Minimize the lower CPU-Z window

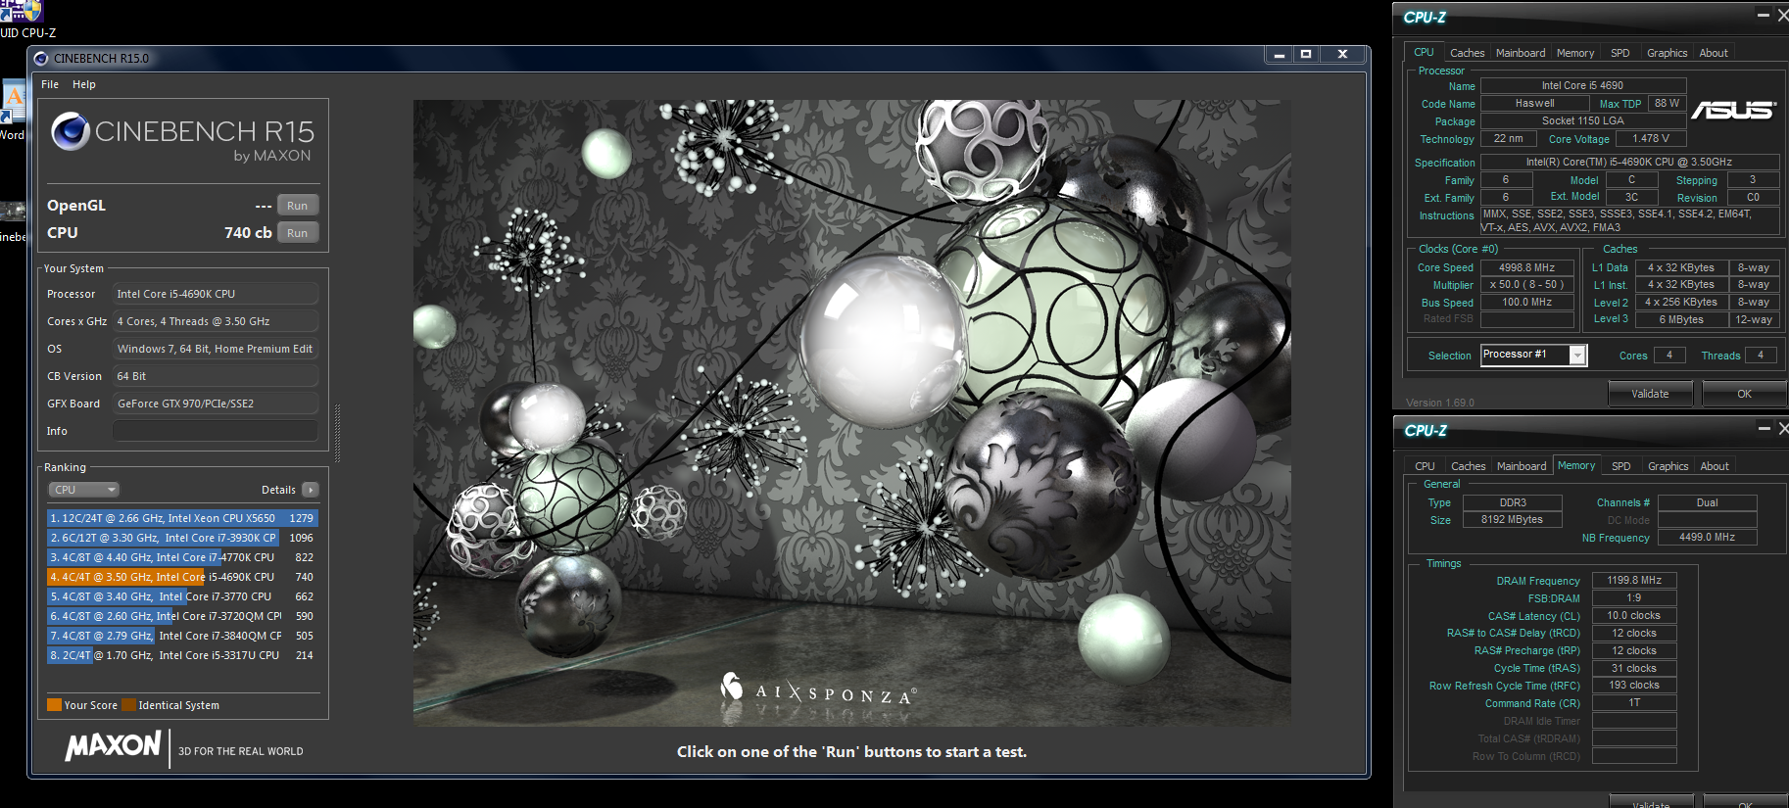(x=1764, y=428)
